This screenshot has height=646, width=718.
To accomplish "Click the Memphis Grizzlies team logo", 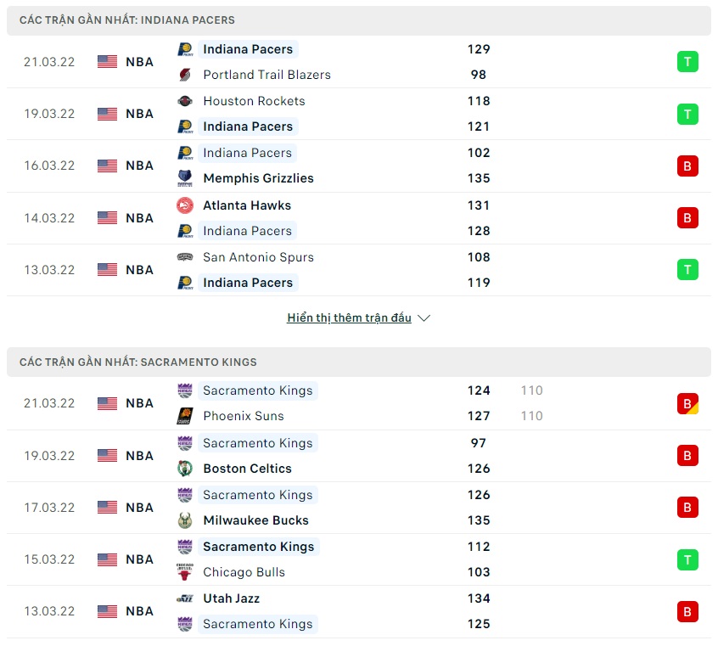I will click(185, 178).
